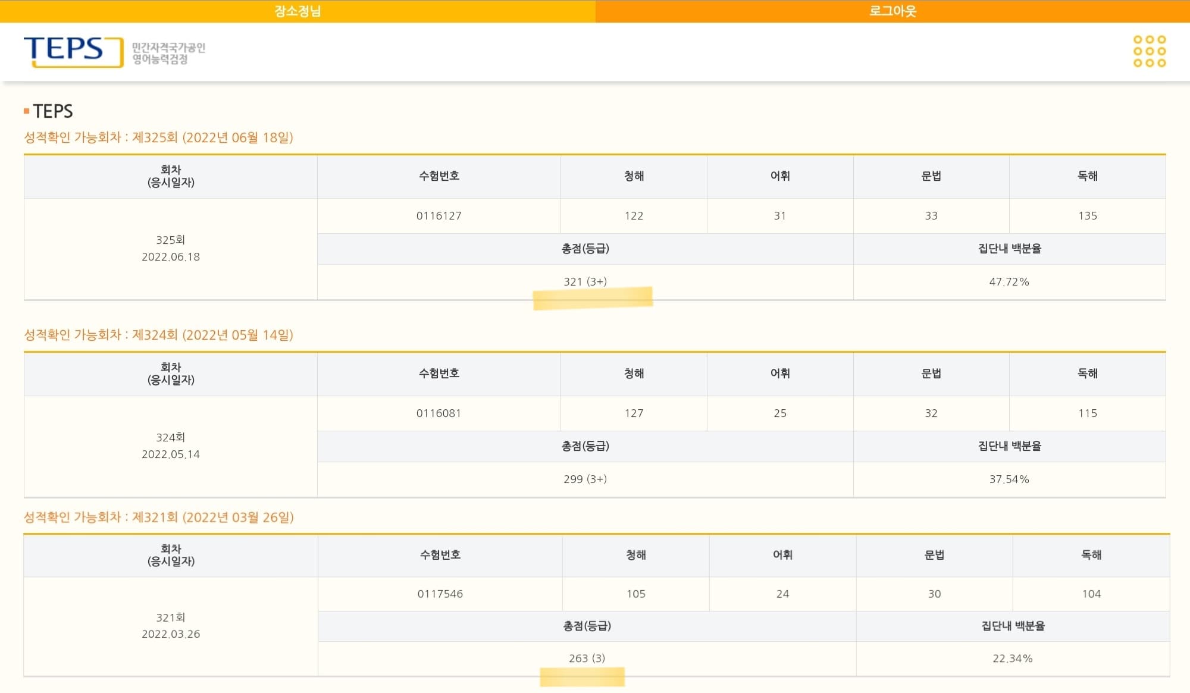Select exam number 0116127

[439, 216]
